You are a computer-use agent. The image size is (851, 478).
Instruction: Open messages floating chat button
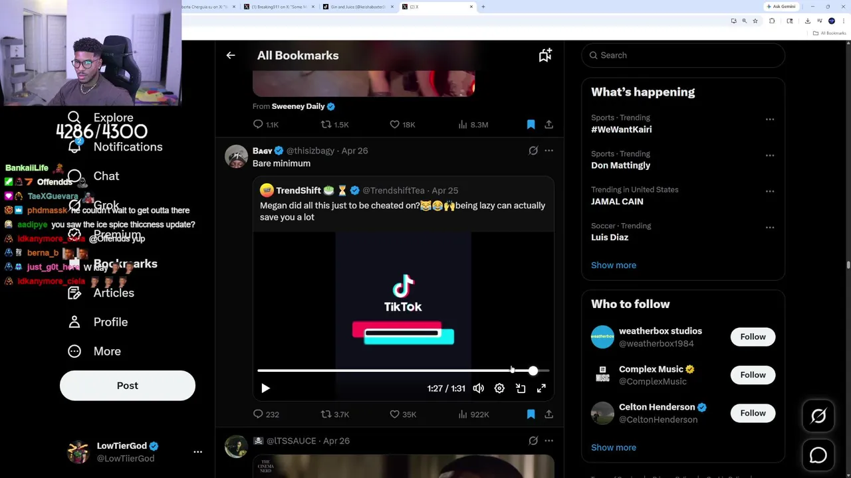click(818, 455)
